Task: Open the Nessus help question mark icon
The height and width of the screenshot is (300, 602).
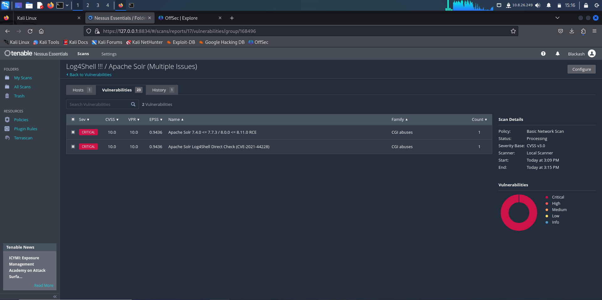Action: pos(543,54)
